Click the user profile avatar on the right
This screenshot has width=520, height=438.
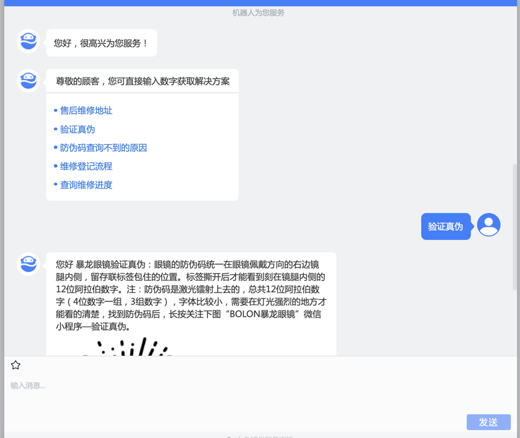point(488,225)
